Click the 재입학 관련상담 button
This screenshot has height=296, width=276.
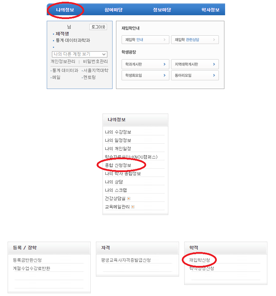(195, 40)
